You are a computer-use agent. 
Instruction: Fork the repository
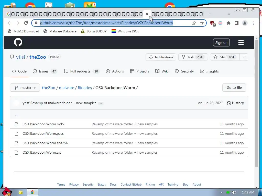coord(193,57)
